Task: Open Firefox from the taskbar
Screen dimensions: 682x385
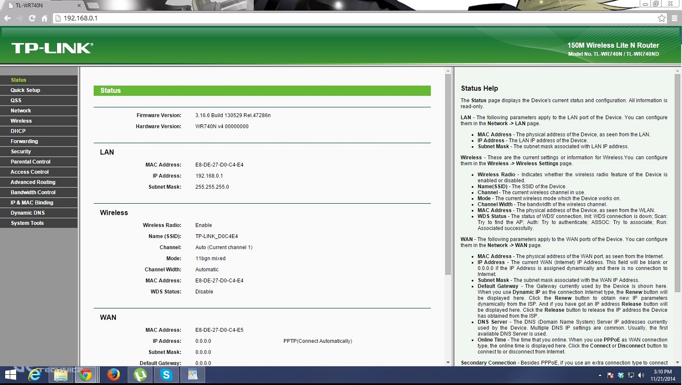Action: tap(113, 374)
